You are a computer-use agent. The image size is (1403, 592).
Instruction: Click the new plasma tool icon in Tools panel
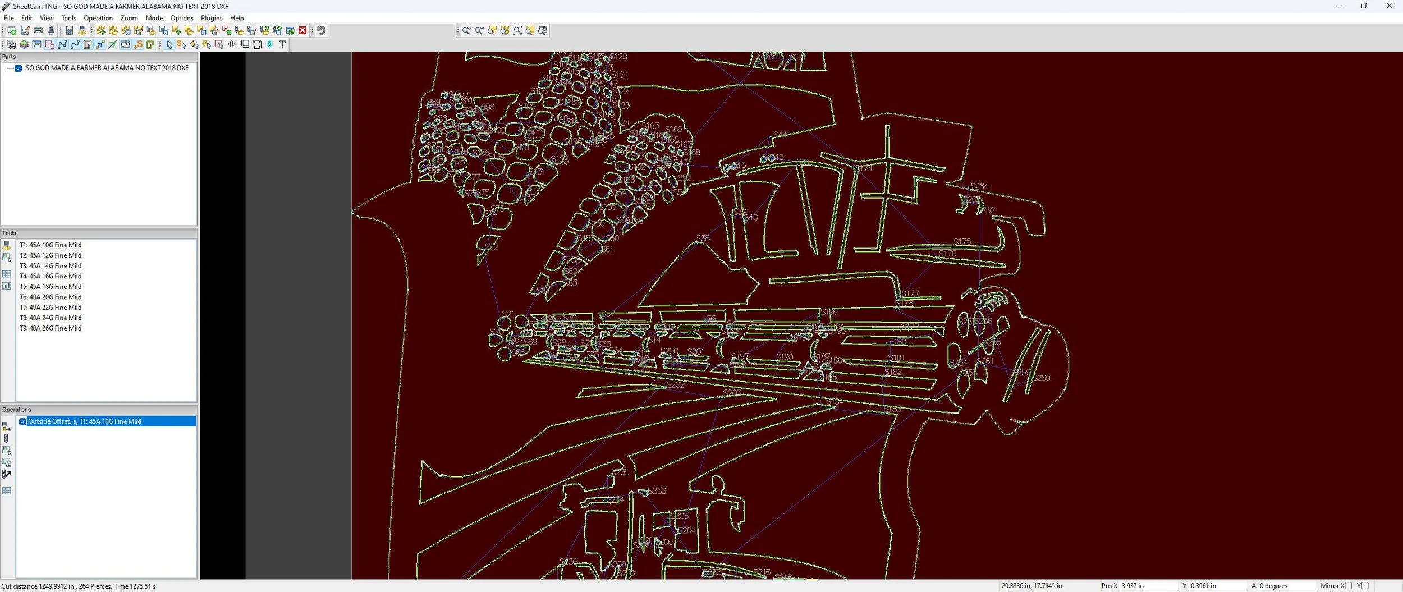pos(7,245)
